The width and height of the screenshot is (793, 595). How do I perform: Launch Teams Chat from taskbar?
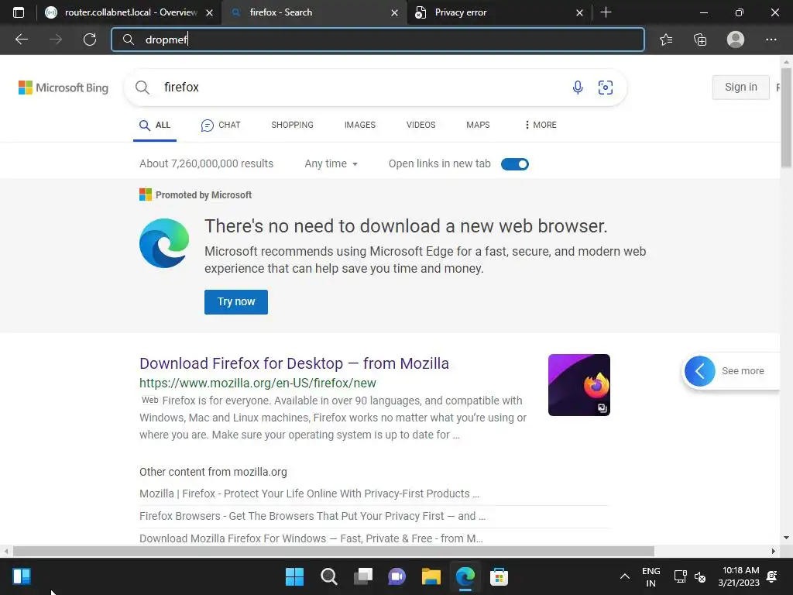point(397,576)
